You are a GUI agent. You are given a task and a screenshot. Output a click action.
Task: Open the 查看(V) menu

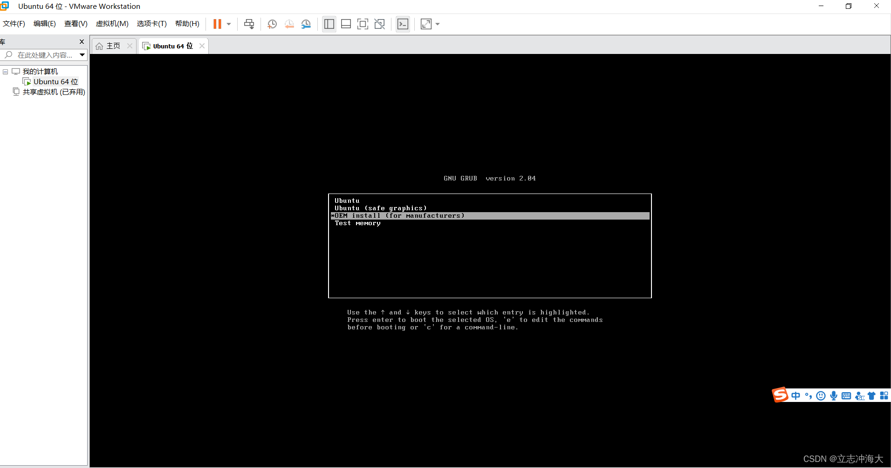tap(76, 24)
